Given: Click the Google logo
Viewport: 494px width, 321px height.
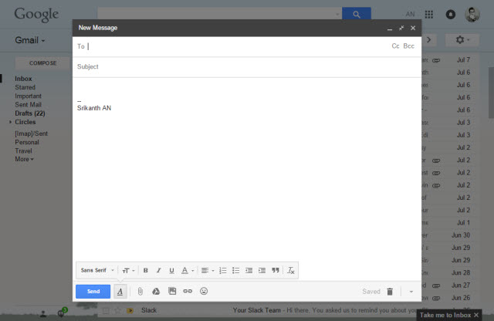Looking at the screenshot, I should coord(36,15).
